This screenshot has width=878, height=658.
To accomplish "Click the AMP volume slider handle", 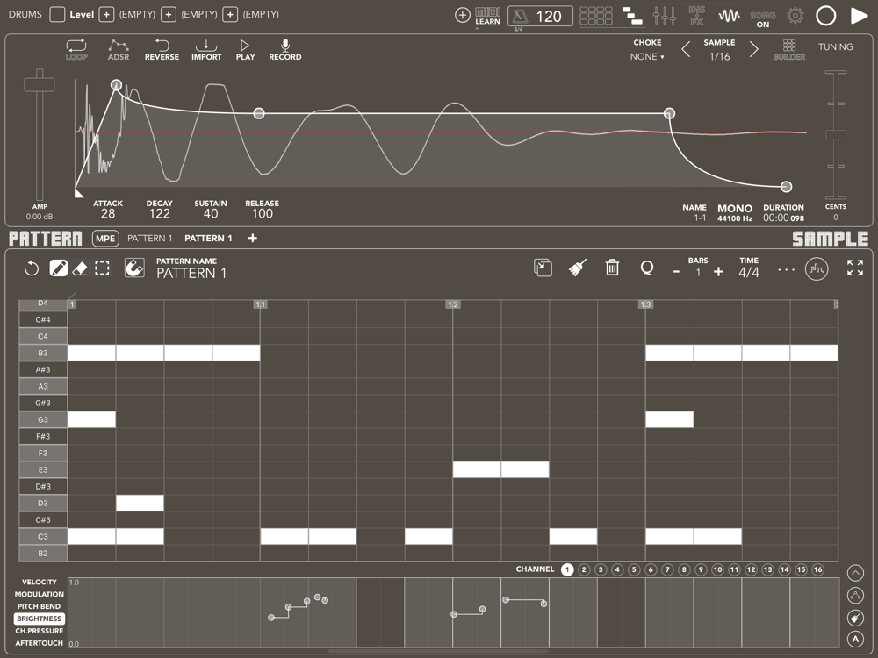I will 40,84.
